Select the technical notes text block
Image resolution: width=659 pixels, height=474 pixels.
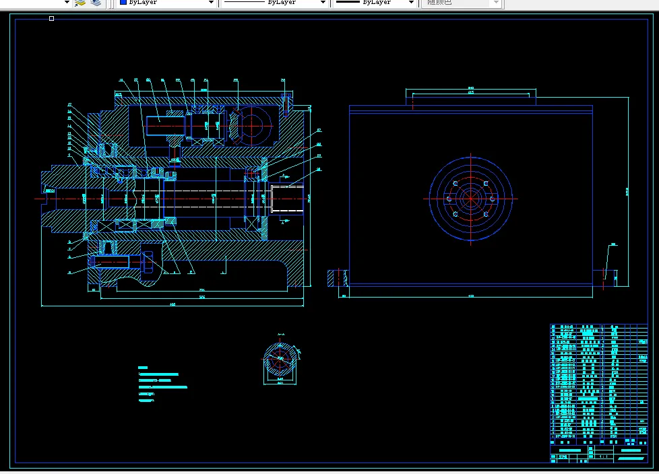[x=162, y=384]
